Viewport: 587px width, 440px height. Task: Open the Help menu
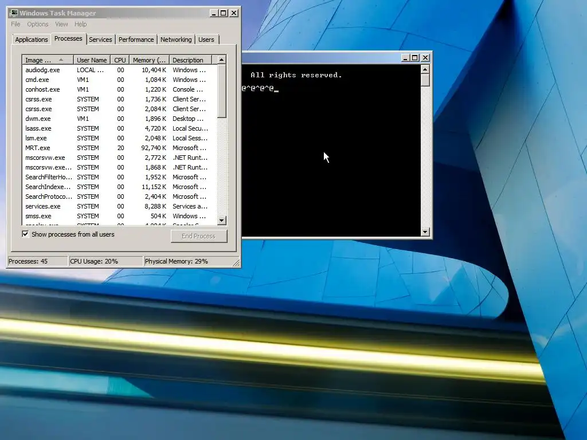[x=80, y=24]
